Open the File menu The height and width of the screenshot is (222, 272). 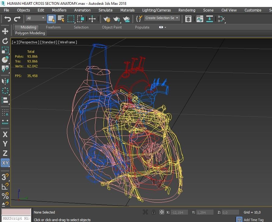[6, 10]
